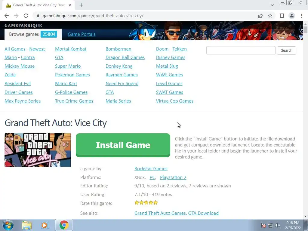Screen dimensions: 308x231
Task: Open the All Games link
Action: [15, 49]
